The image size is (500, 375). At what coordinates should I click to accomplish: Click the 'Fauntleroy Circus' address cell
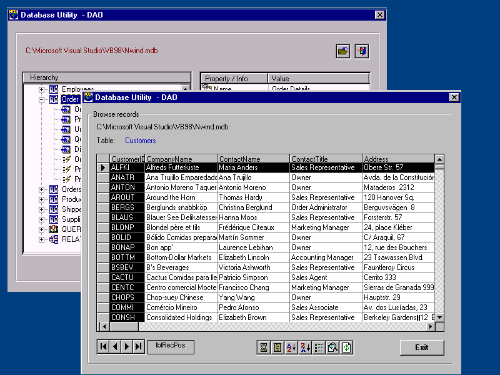click(398, 267)
